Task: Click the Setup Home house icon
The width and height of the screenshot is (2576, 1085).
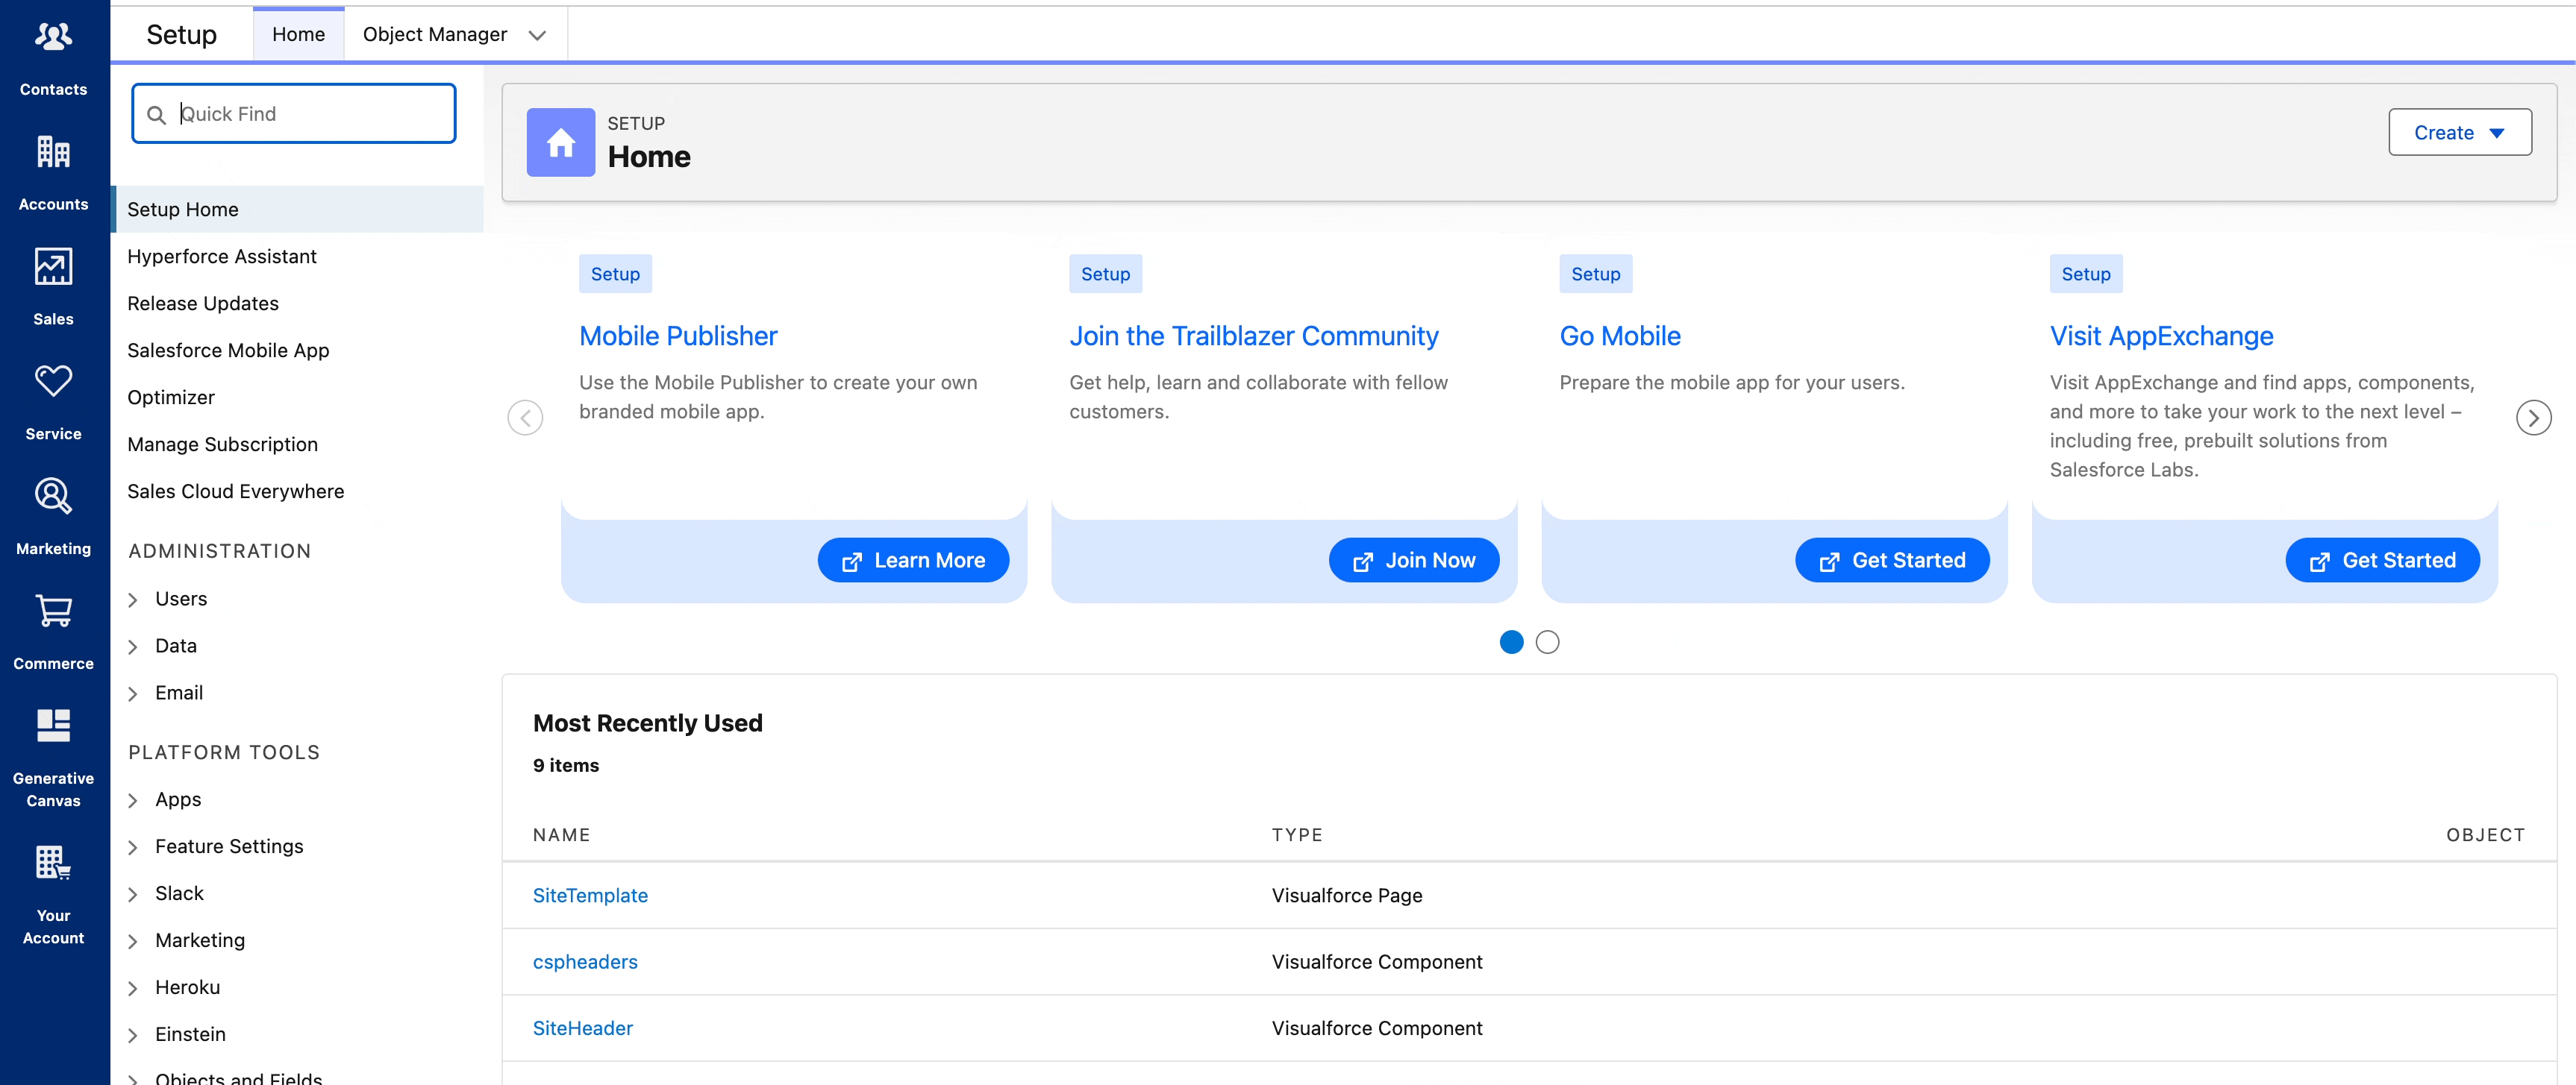Action: pyautogui.click(x=560, y=142)
